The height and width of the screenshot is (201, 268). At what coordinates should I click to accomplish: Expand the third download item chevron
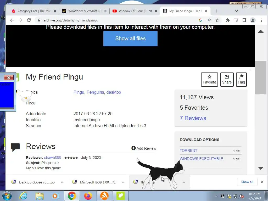point(184,182)
